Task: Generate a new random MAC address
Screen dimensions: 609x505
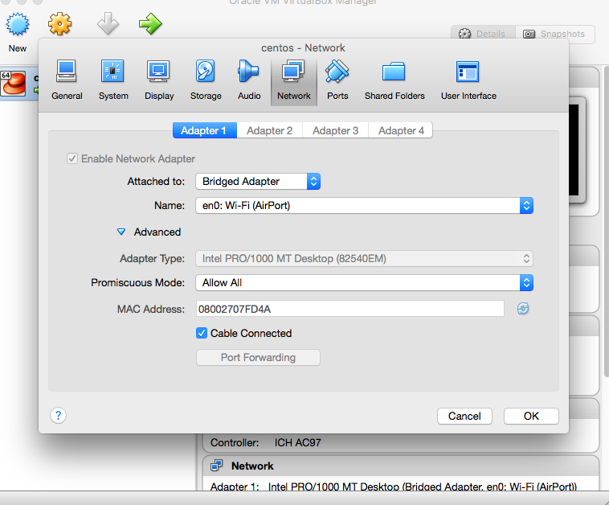Action: pyautogui.click(x=523, y=309)
